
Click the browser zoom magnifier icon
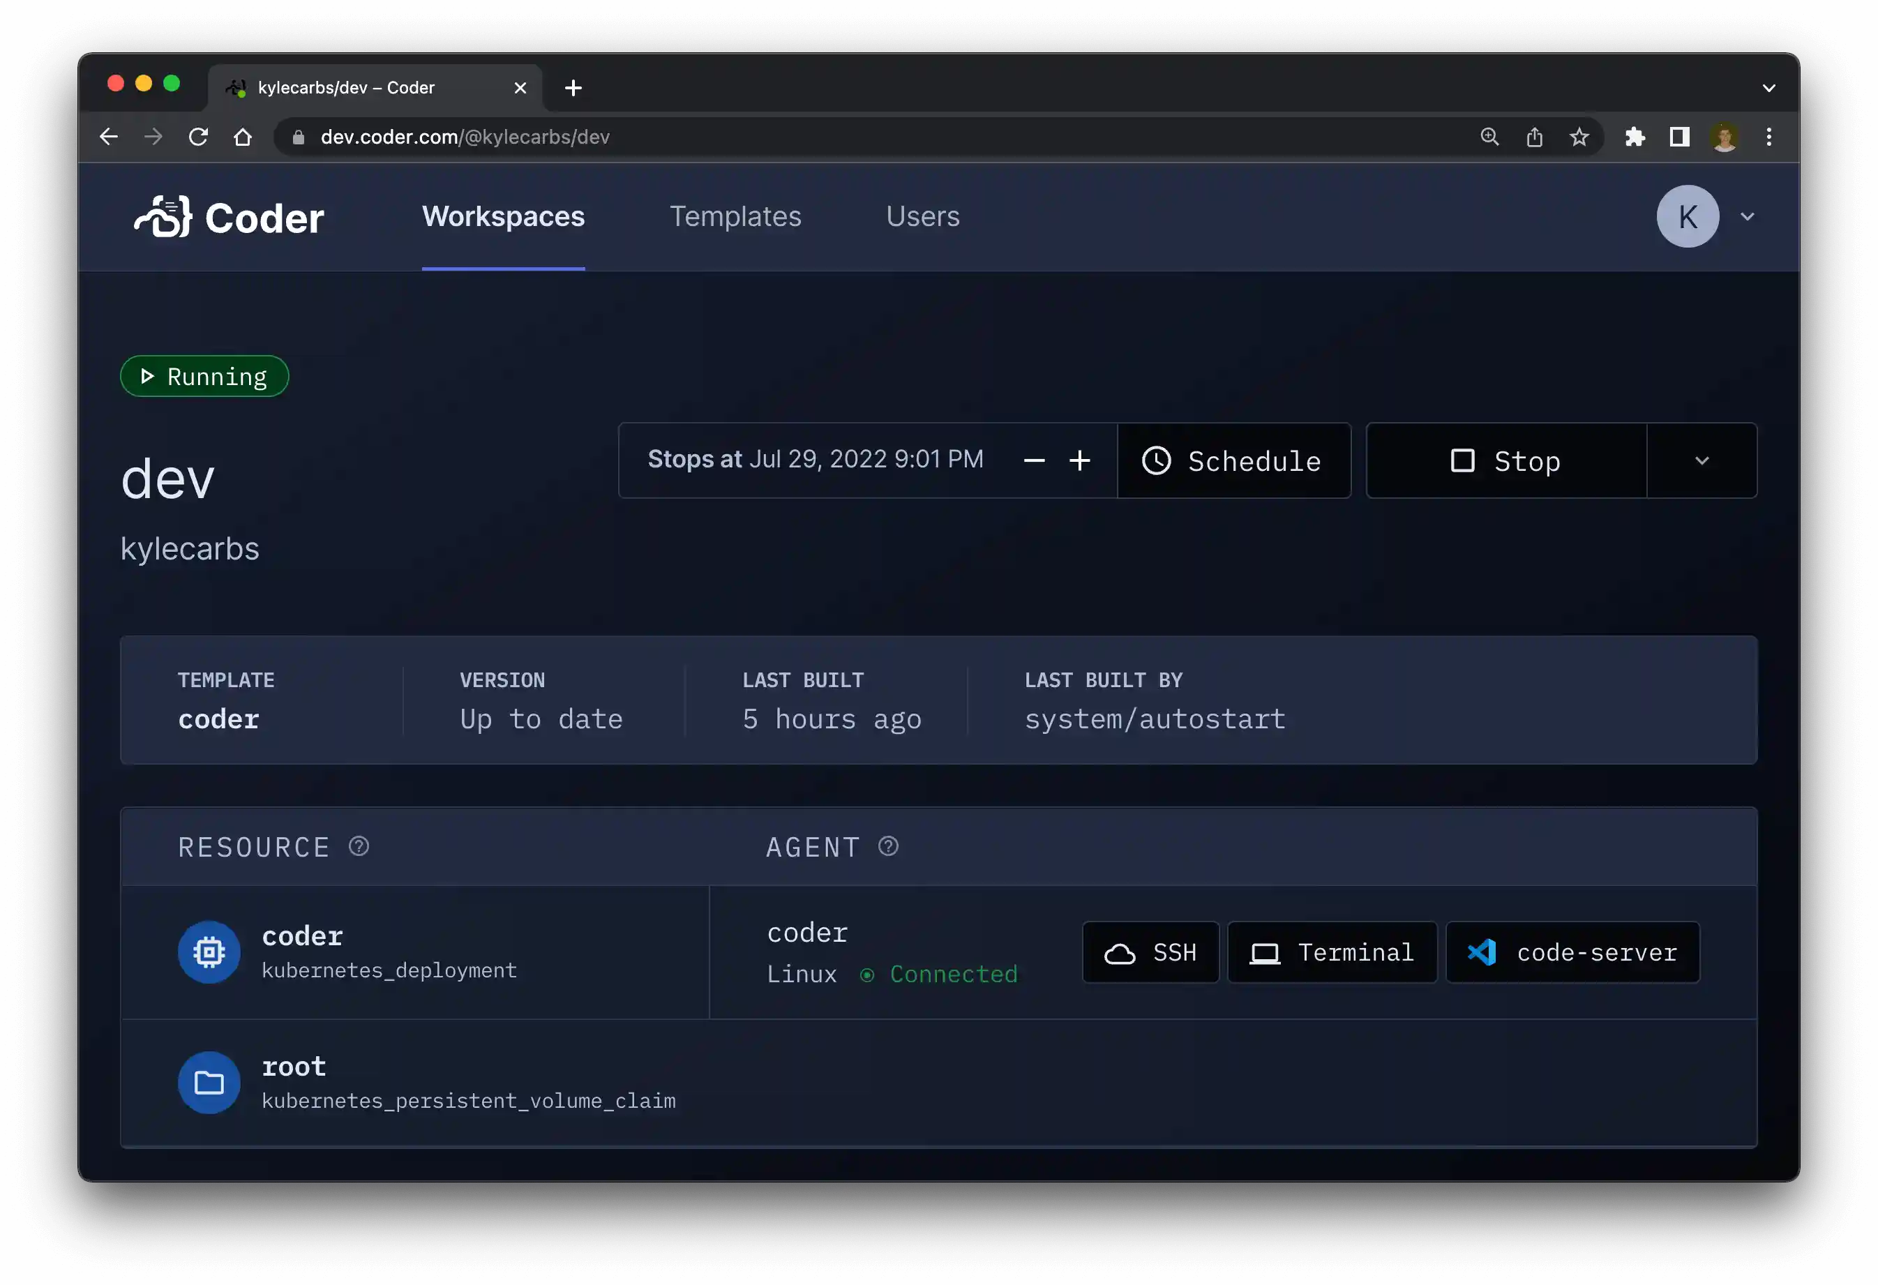click(1489, 137)
